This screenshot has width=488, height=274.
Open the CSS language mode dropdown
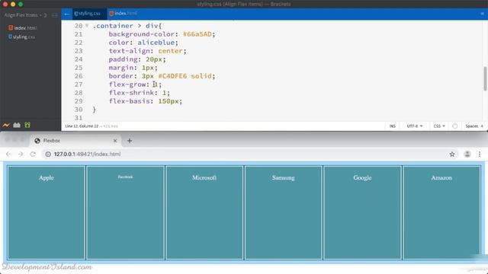click(439, 126)
